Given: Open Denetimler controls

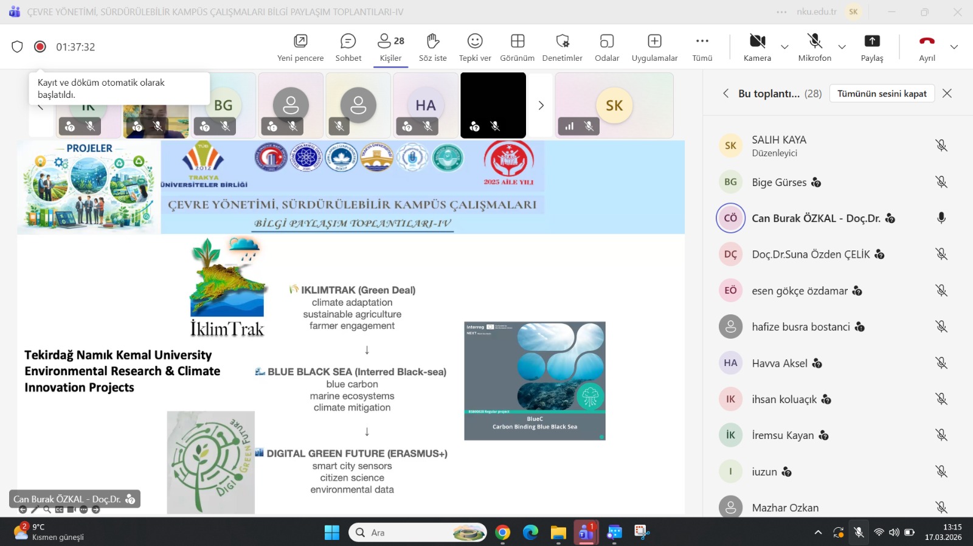Looking at the screenshot, I should [x=562, y=47].
